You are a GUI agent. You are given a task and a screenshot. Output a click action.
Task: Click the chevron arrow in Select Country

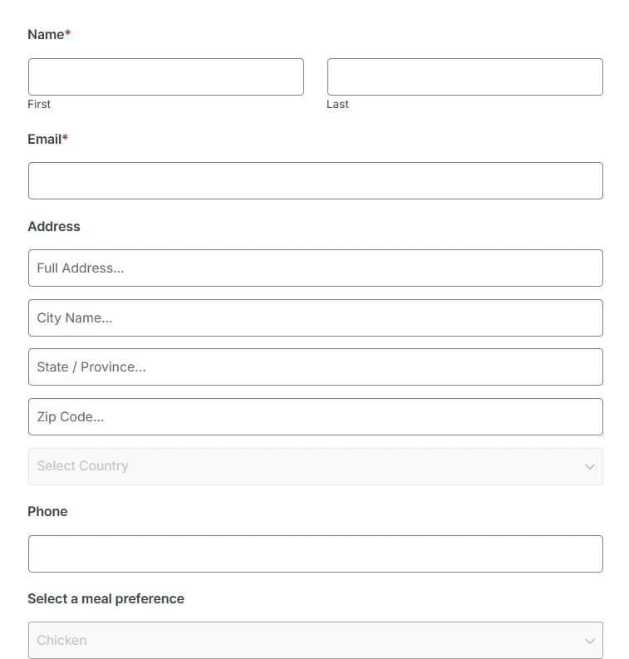click(x=589, y=467)
